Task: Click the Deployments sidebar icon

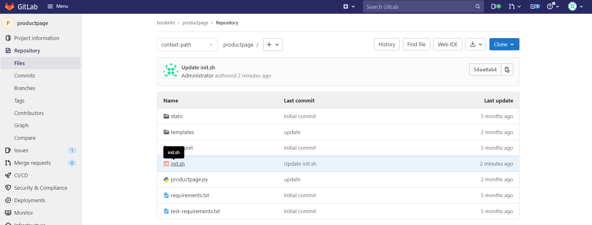Action: click(8, 200)
